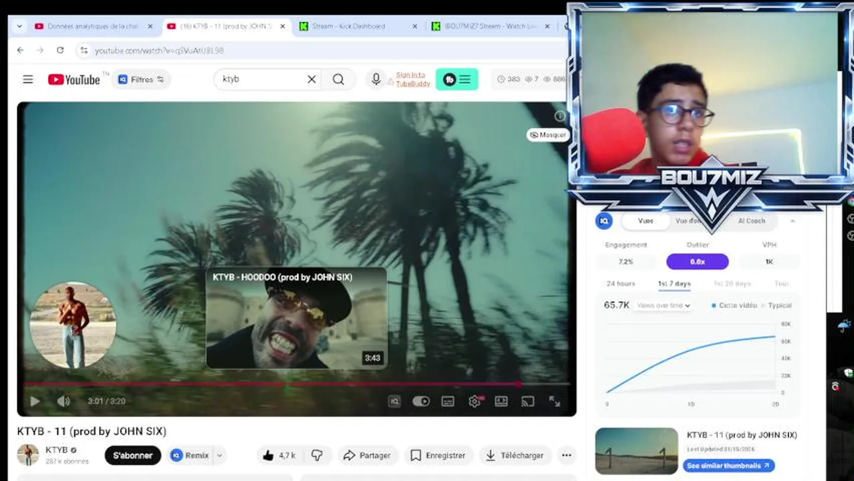
Task: Open the three-dot more actions menu
Action: pos(567,456)
